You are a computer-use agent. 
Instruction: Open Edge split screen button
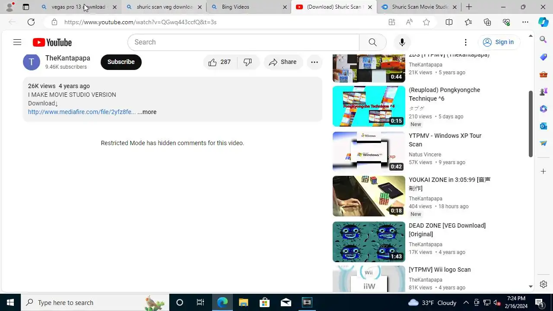[x=449, y=22]
